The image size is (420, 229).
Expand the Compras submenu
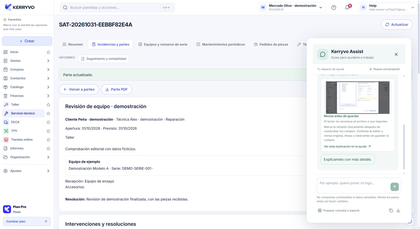[x=48, y=70]
